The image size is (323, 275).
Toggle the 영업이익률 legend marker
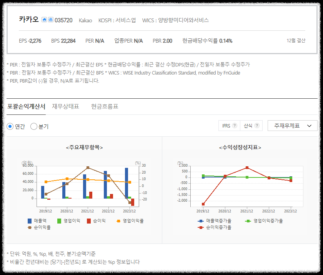pyautogui.click(x=118, y=221)
